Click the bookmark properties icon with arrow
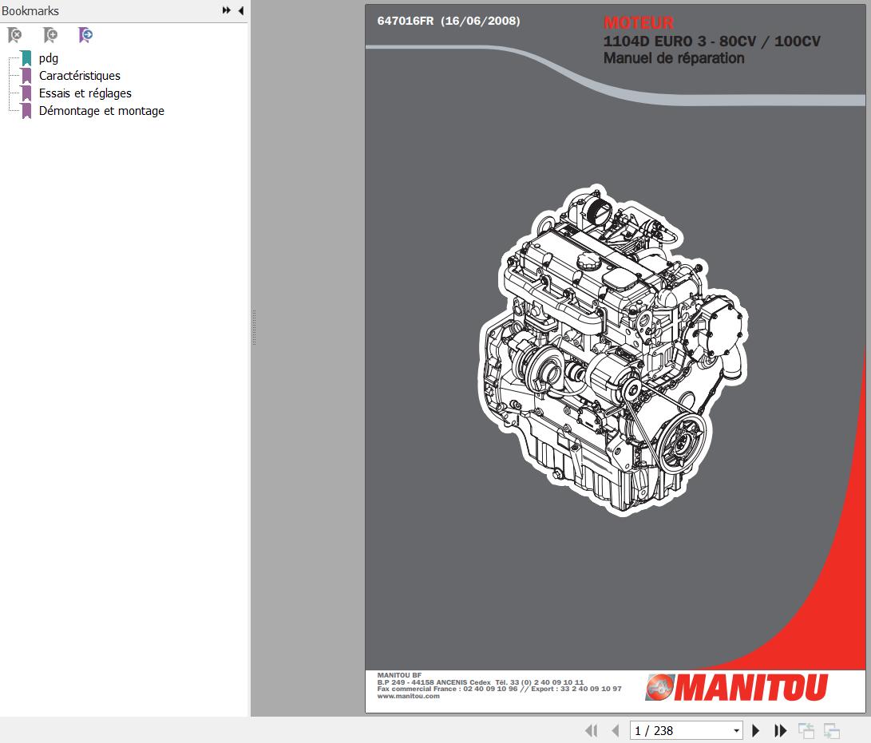Viewport: 871px width, 743px height. (x=85, y=36)
